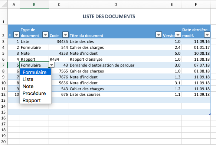Open the # column filter dropdown
The height and width of the screenshot is (145, 216).
(17, 35)
